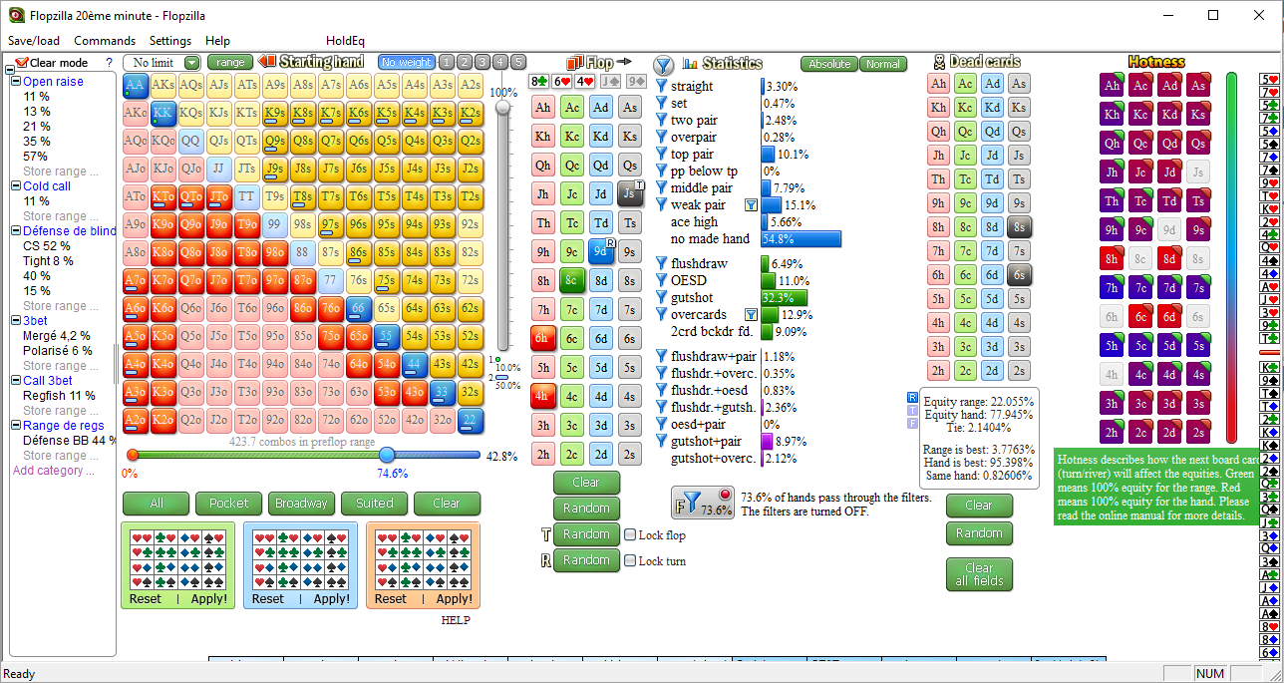The height and width of the screenshot is (683, 1284).
Task: Click the 'flushdr.+overc.' funnel icon
Action: pos(661,373)
